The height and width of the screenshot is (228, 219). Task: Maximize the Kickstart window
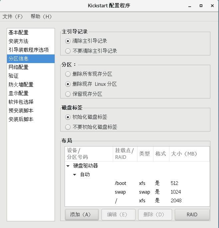(x=201, y=6)
